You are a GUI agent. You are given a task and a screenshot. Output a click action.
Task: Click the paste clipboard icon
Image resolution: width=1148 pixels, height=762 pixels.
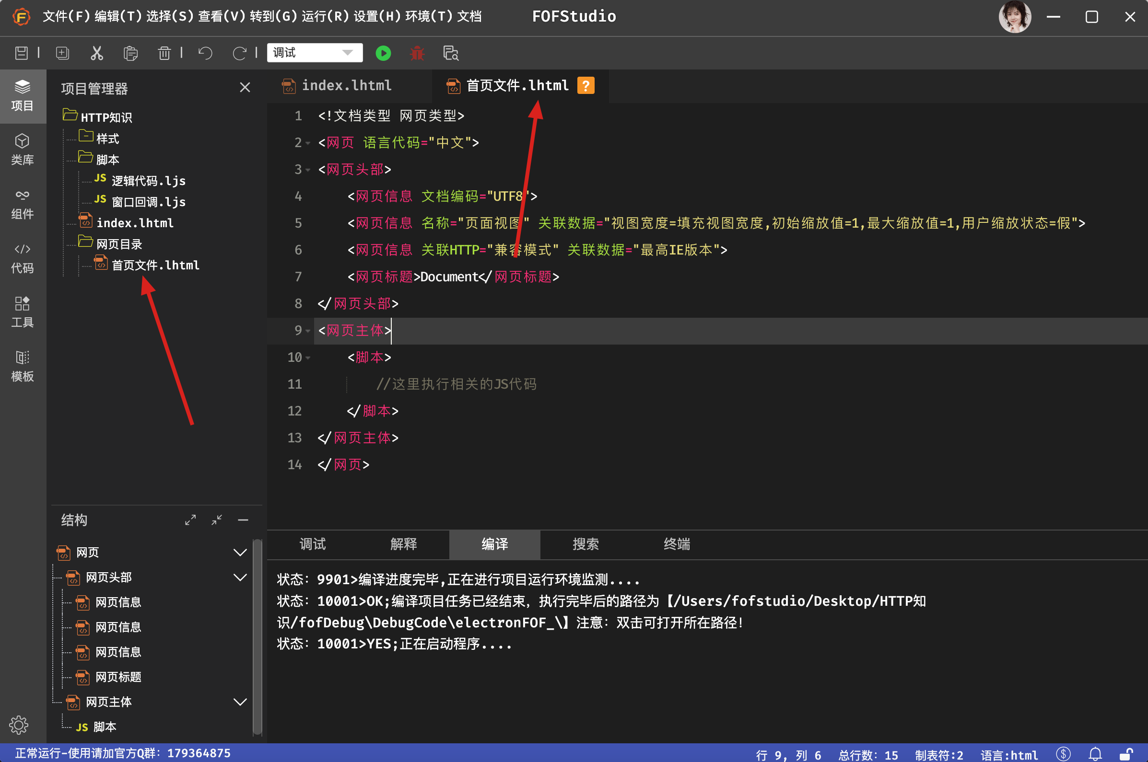tap(130, 53)
